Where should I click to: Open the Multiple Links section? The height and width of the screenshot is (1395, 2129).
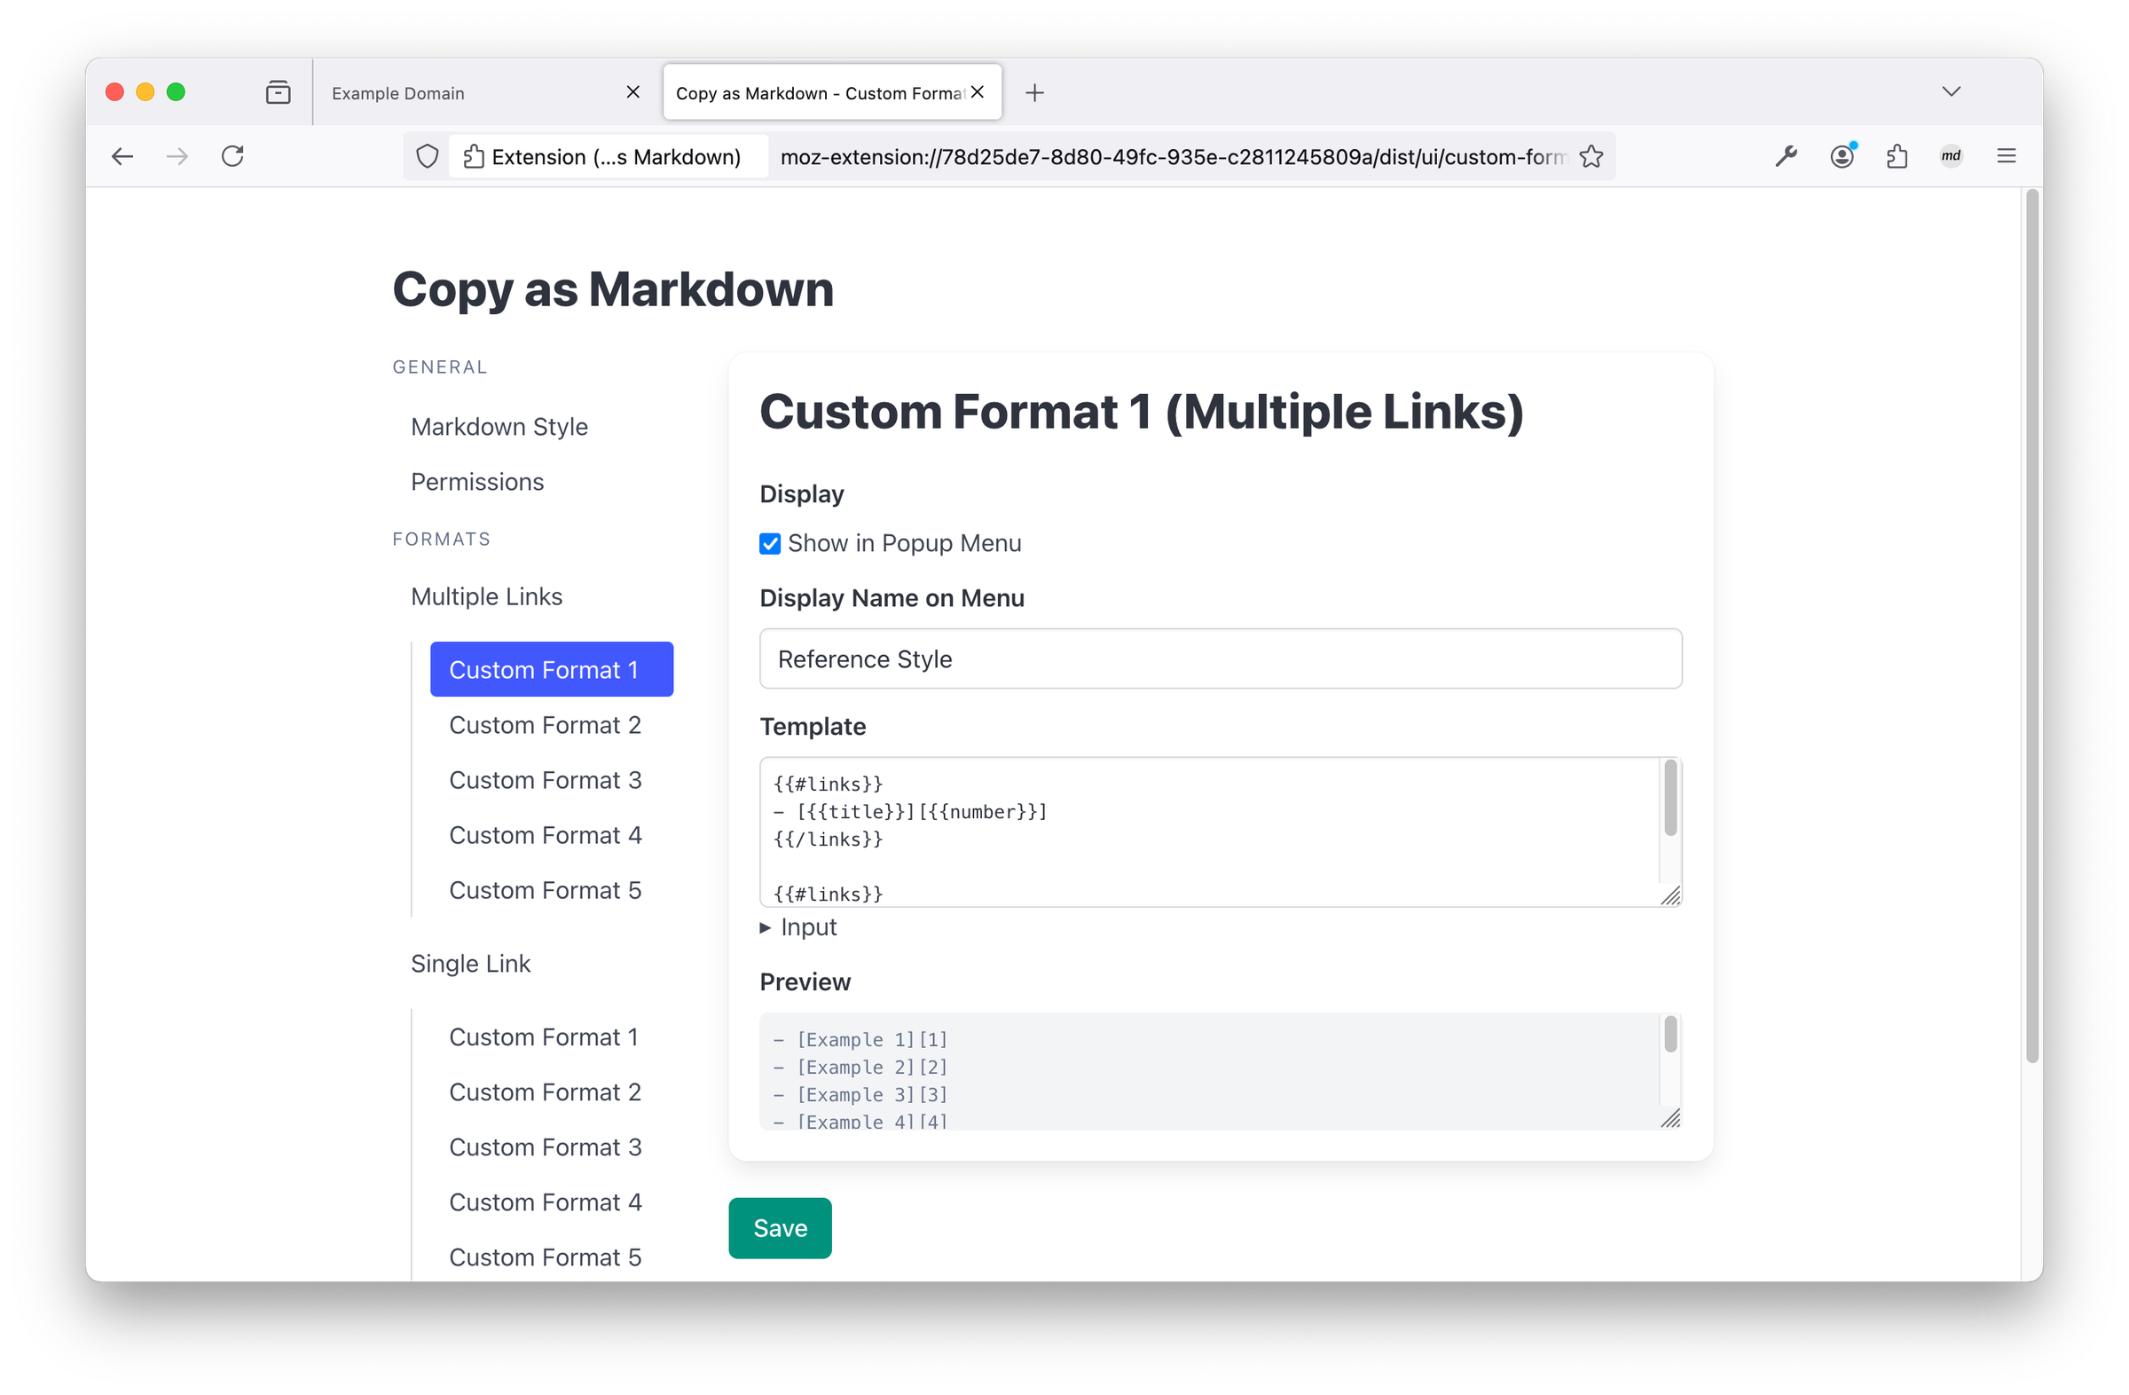(487, 597)
